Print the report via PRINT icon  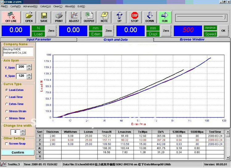(59, 17)
